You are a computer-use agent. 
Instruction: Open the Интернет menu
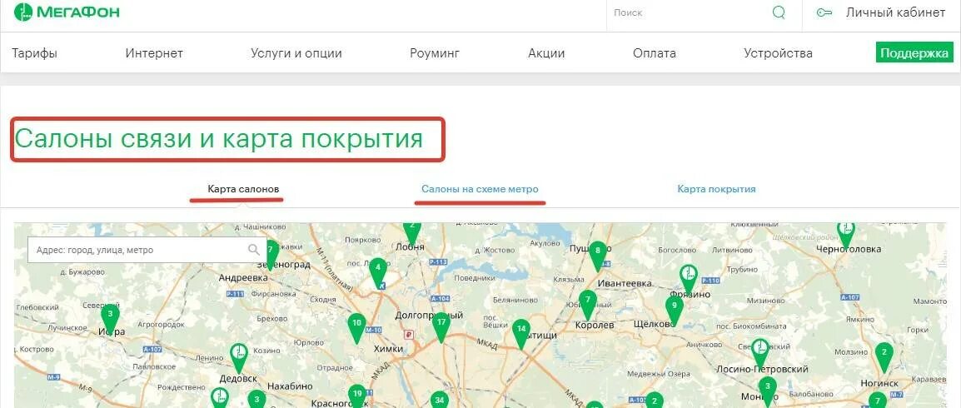coord(154,53)
